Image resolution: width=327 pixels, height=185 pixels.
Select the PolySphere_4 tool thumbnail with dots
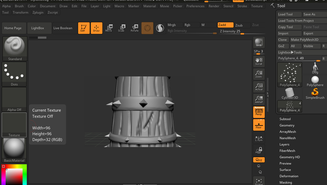(x=290, y=75)
